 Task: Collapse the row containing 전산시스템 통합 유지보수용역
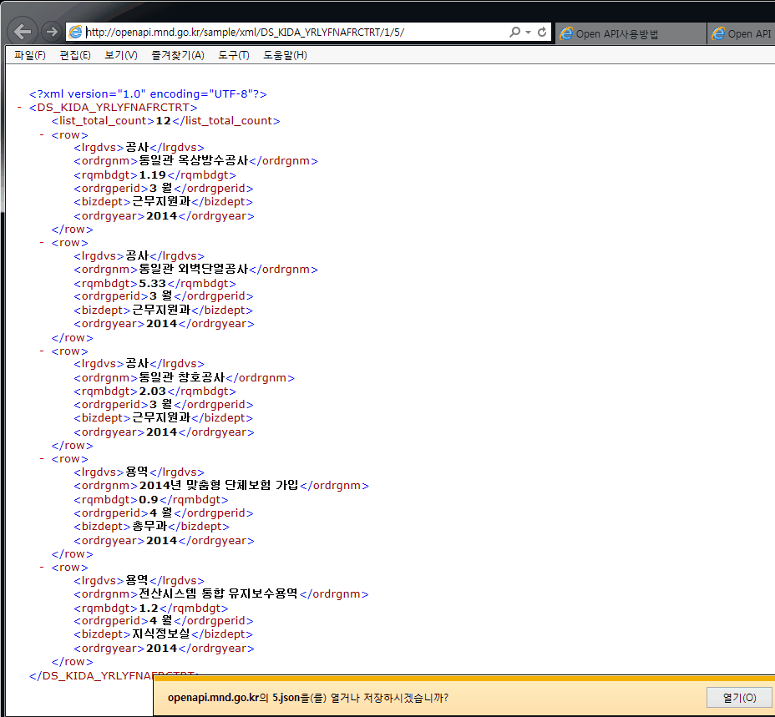42,568
